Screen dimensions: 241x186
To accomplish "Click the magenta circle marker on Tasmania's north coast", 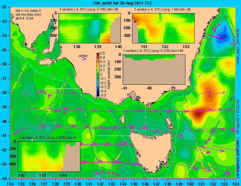I will tap(145, 136).
